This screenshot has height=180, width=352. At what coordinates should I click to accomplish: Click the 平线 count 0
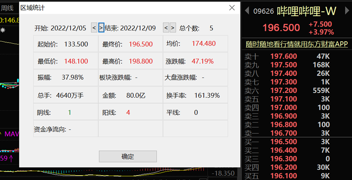(196, 112)
